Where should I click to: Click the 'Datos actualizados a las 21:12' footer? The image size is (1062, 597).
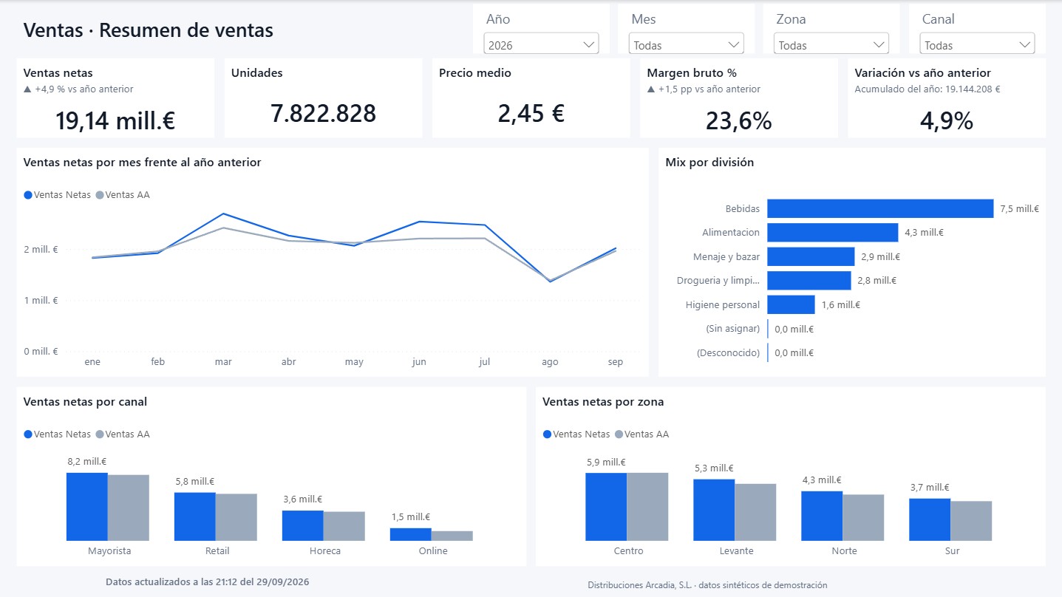(x=208, y=582)
